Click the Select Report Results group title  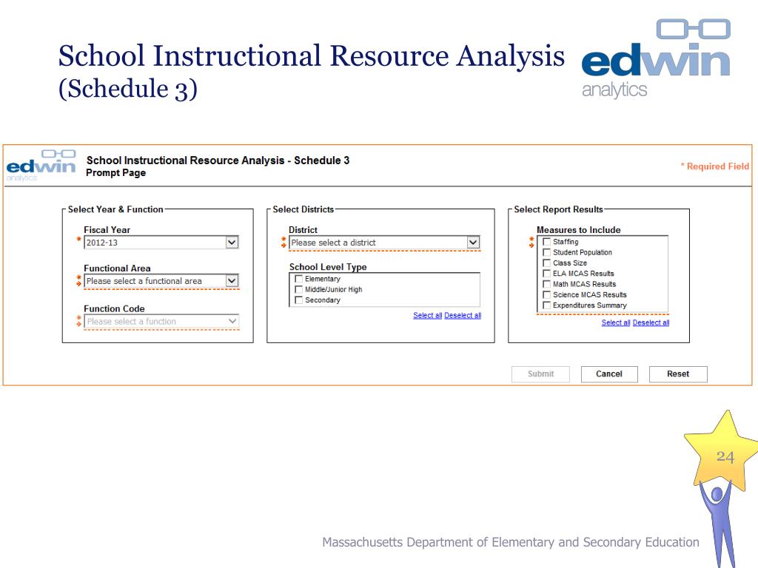pyautogui.click(x=558, y=209)
